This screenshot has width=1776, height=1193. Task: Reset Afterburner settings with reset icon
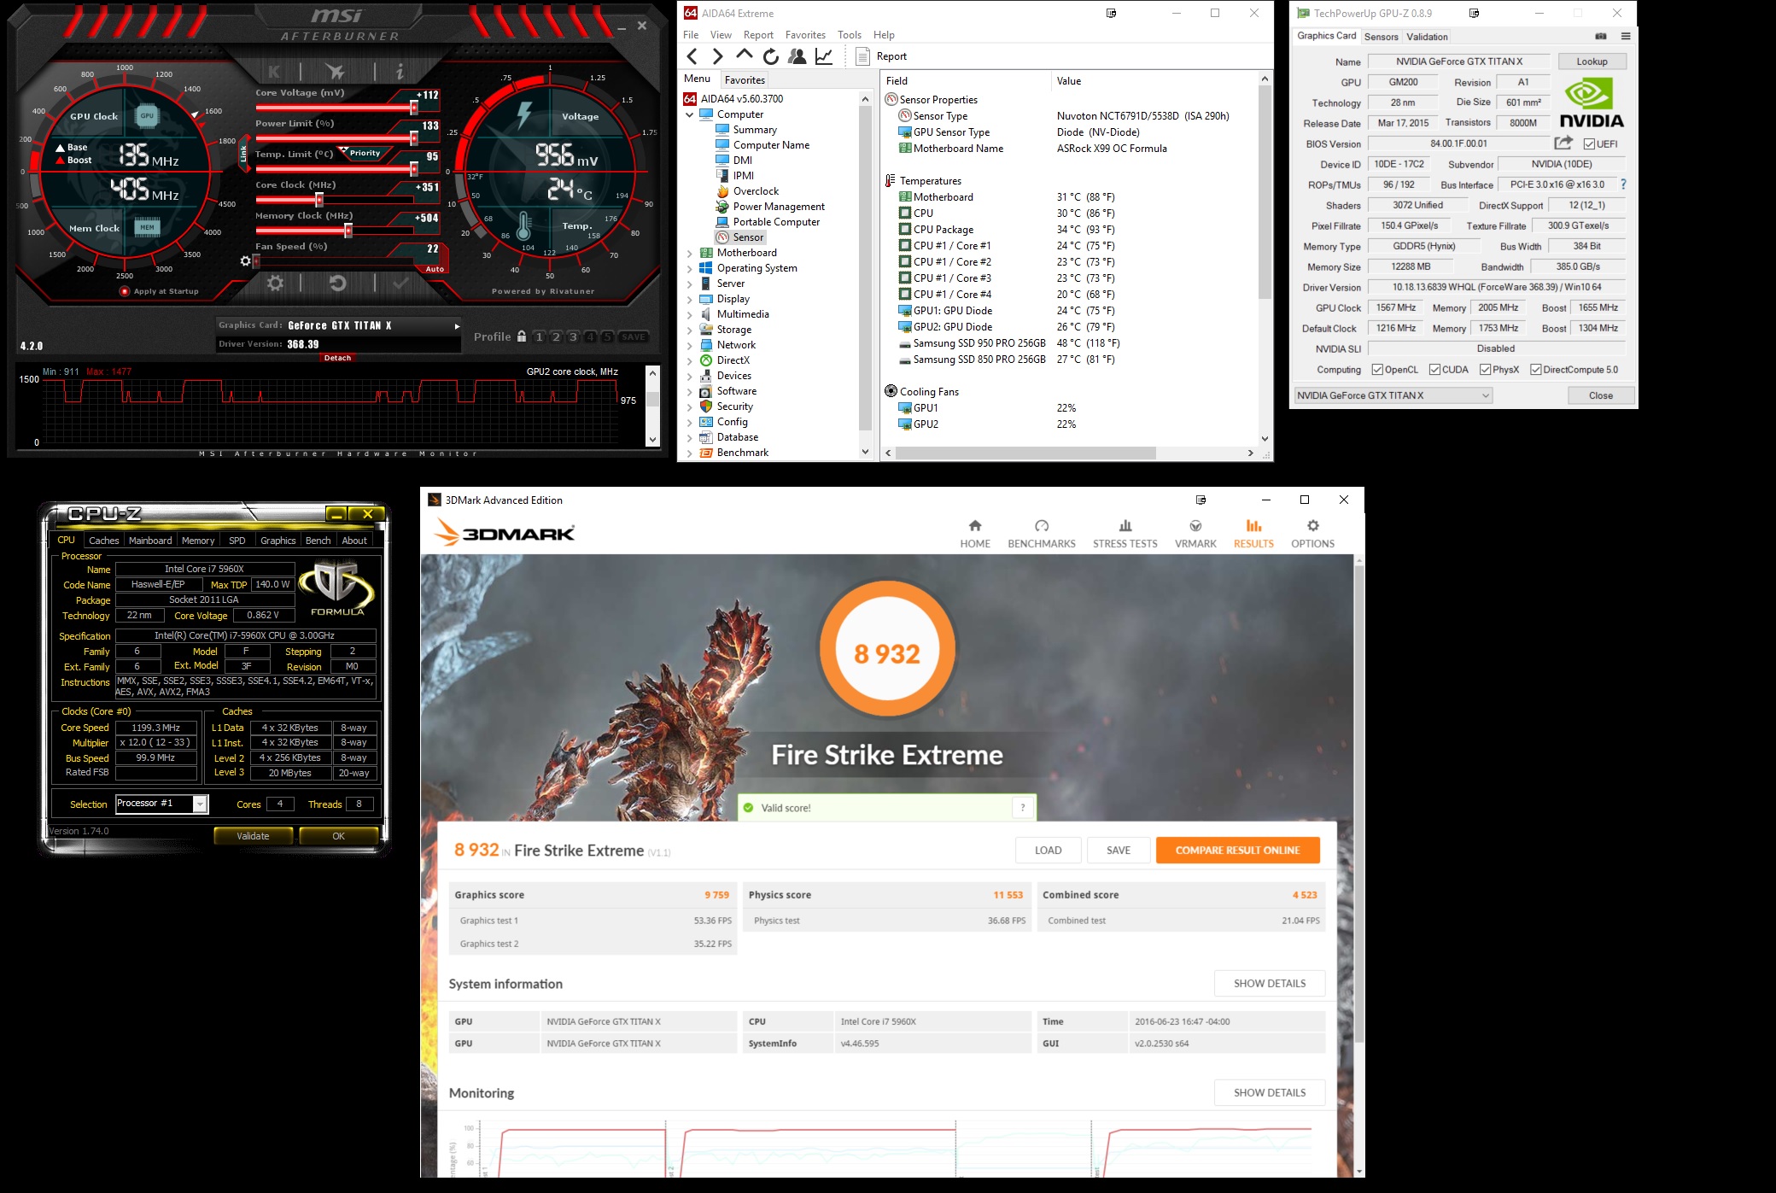(x=337, y=283)
